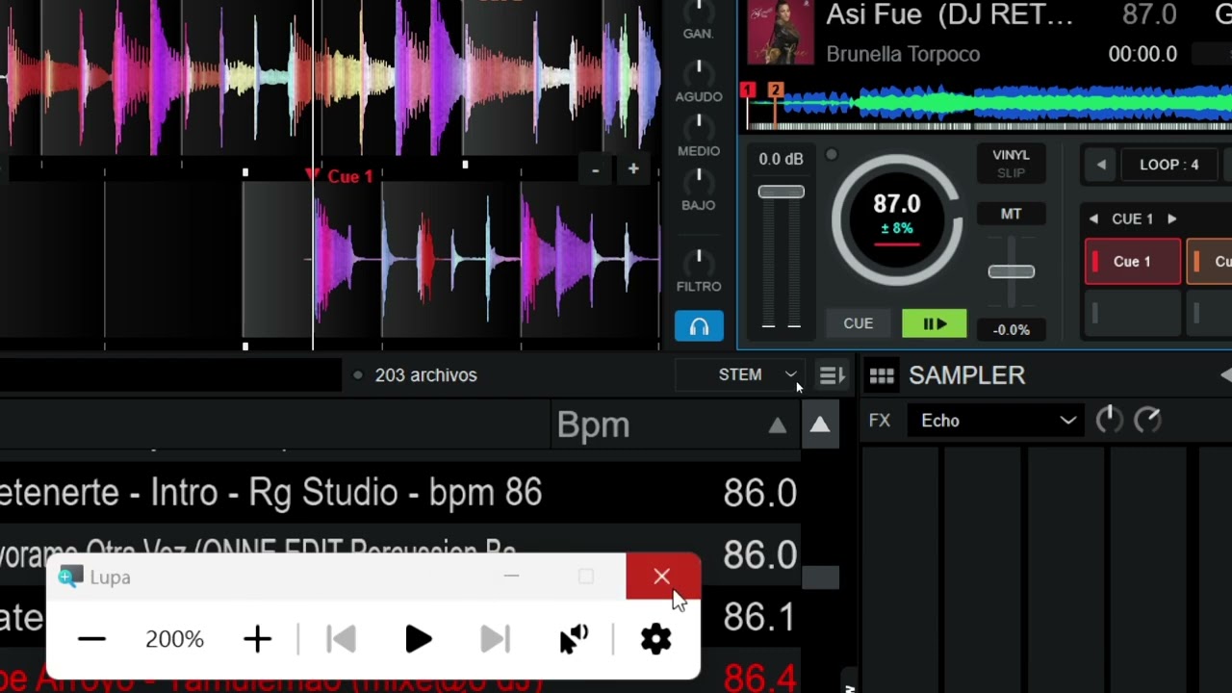
Task: Click Lupa read-from-here speaker cursor icon
Action: click(x=574, y=639)
